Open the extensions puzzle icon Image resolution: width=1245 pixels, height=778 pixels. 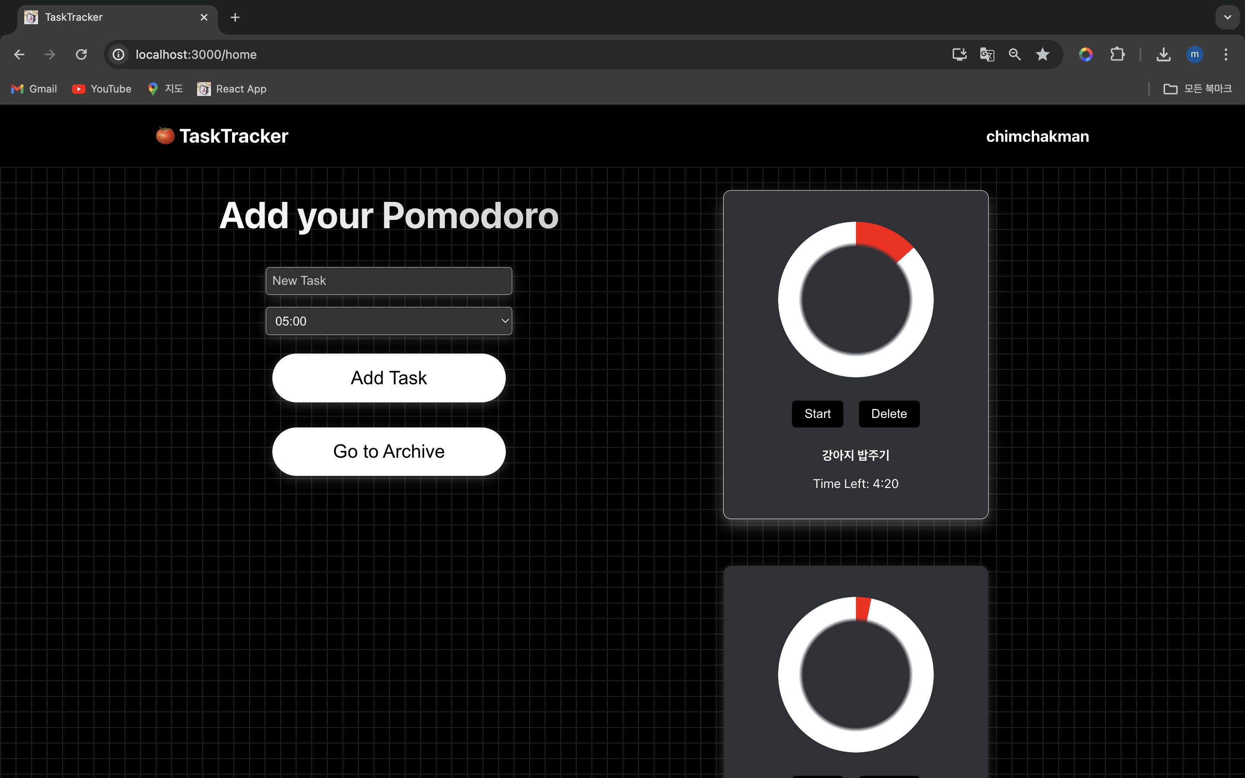click(1117, 54)
